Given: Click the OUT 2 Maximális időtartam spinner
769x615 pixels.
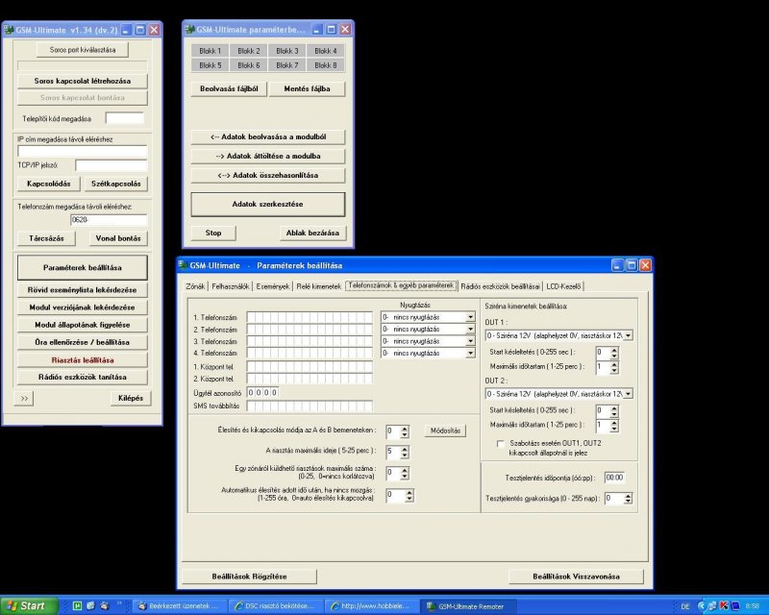Looking at the screenshot, I should pos(614,425).
